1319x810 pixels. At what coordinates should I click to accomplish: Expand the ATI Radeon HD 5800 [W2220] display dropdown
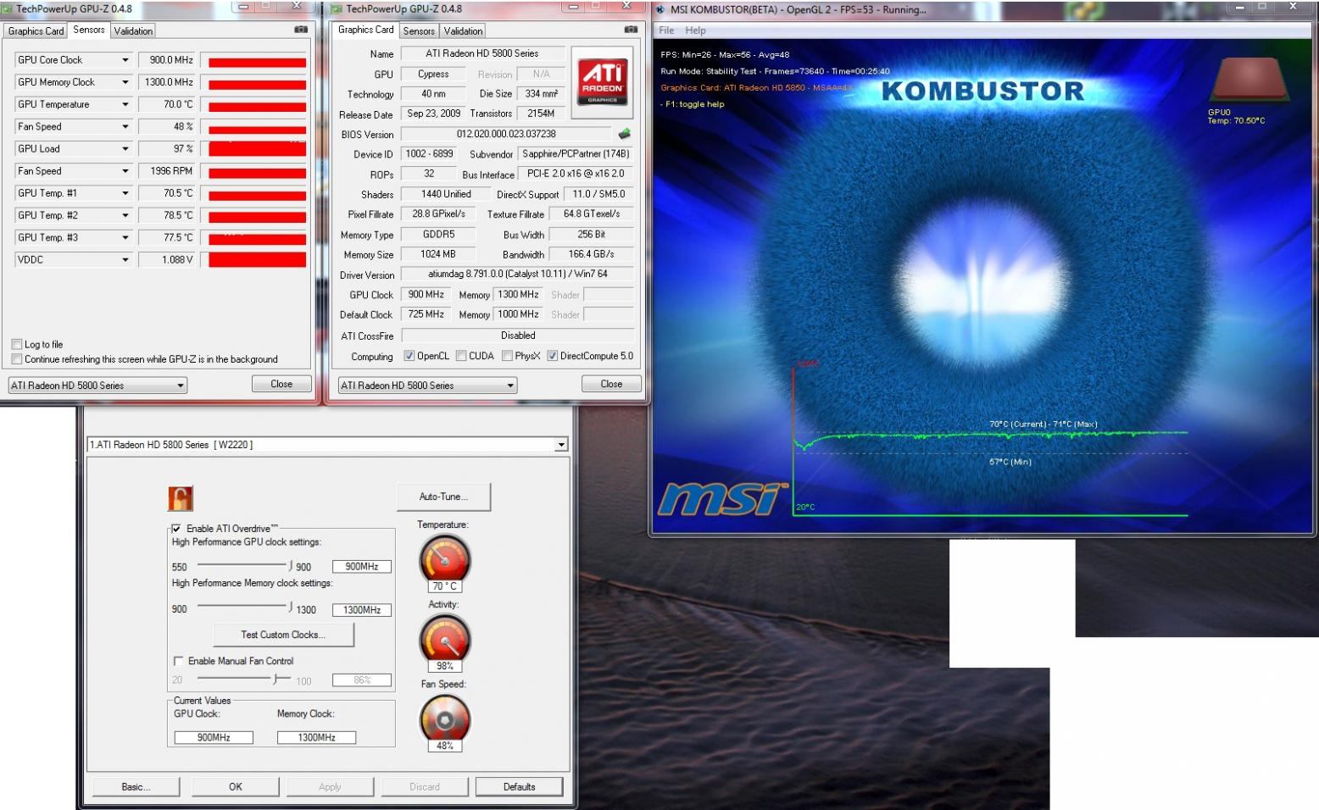coord(327,445)
